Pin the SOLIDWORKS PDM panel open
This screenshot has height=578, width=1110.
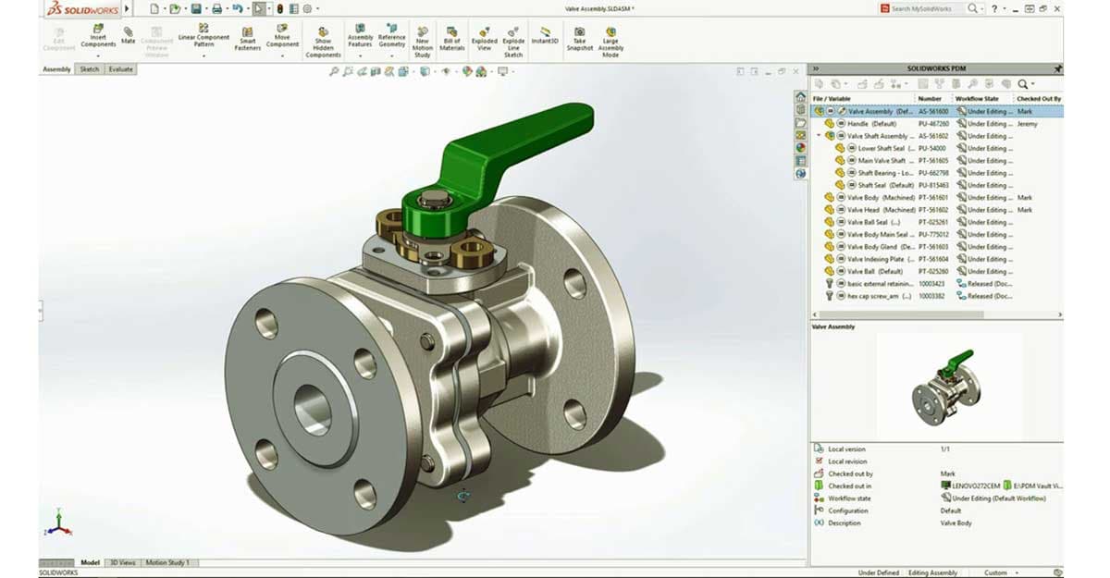point(1055,68)
